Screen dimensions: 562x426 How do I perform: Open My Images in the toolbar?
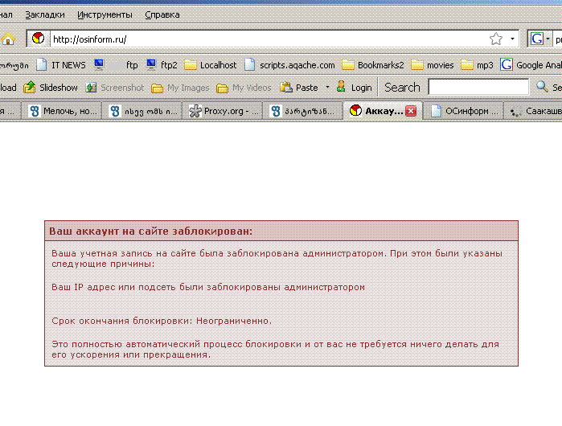pos(180,88)
